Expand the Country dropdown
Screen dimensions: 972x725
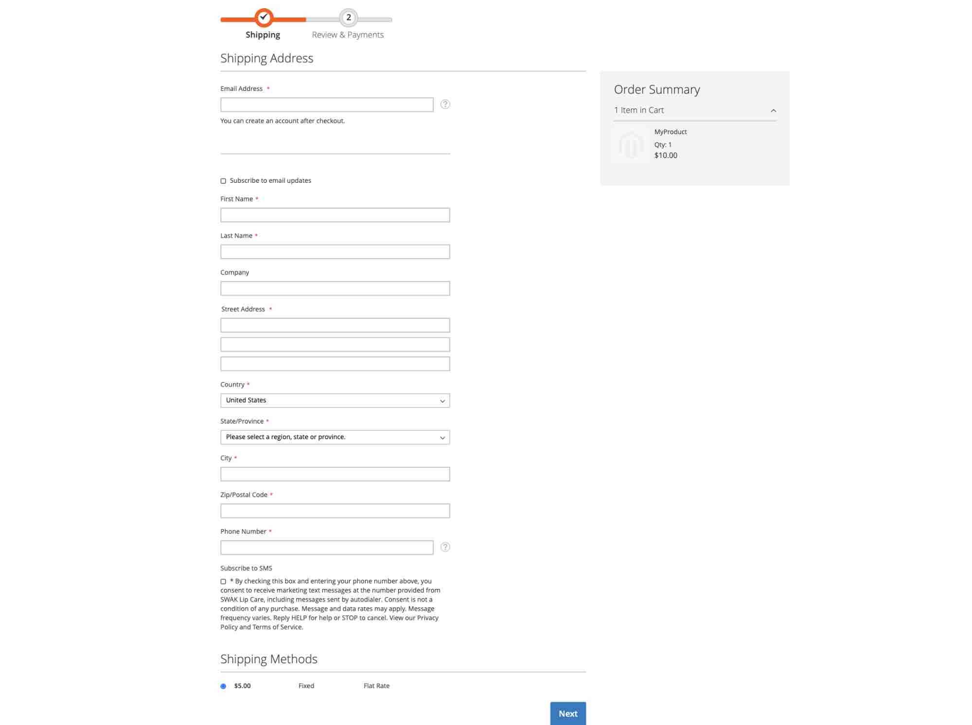(x=334, y=400)
